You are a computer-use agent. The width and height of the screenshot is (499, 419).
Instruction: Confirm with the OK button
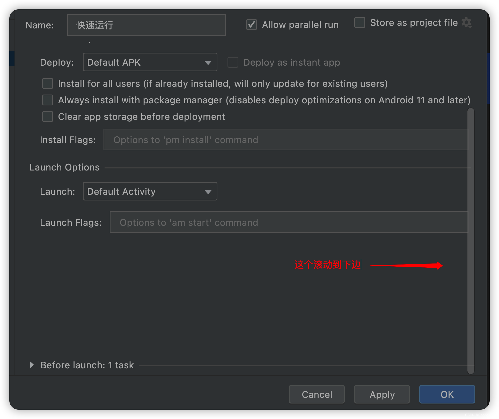(x=447, y=394)
